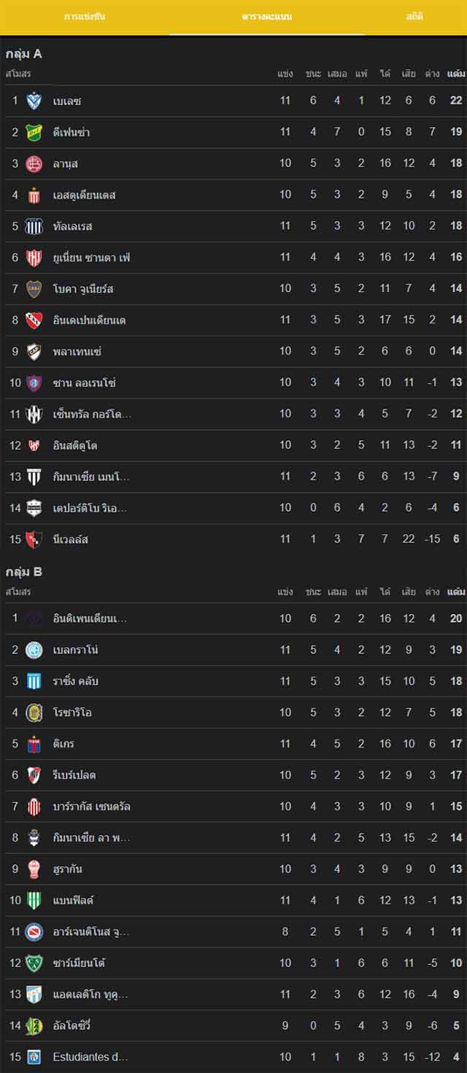Open the ซาน ลอเรนโซ่ (San Lorenzo) team link
This screenshot has width=467, height=1073.
click(x=85, y=383)
